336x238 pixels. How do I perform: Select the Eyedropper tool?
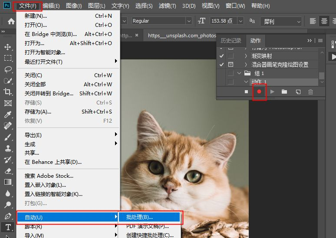click(x=8, y=114)
